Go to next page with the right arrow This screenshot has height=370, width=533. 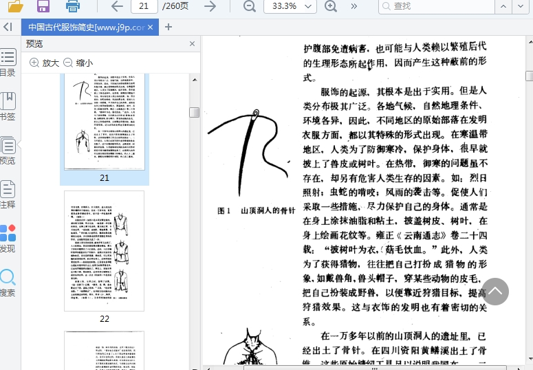pyautogui.click(x=210, y=6)
